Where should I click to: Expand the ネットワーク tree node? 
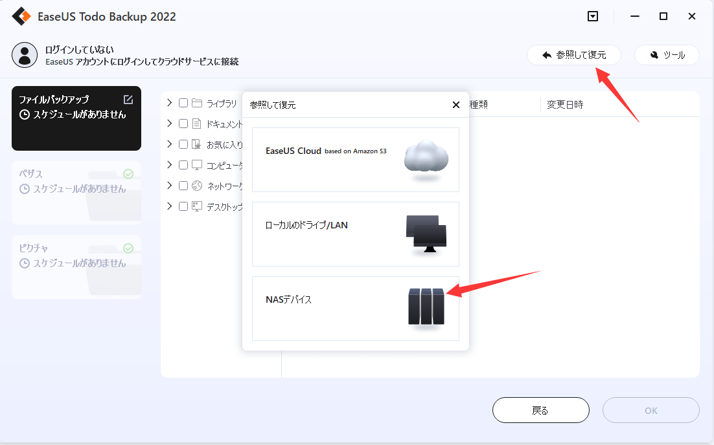169,185
